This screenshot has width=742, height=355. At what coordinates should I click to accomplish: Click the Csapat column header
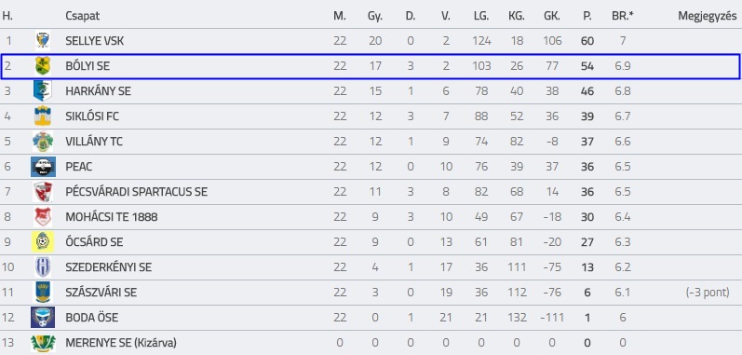(x=83, y=16)
